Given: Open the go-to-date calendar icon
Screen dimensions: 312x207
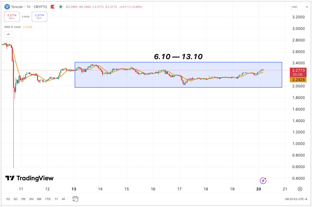Looking at the screenshot, I should [x=75, y=199].
